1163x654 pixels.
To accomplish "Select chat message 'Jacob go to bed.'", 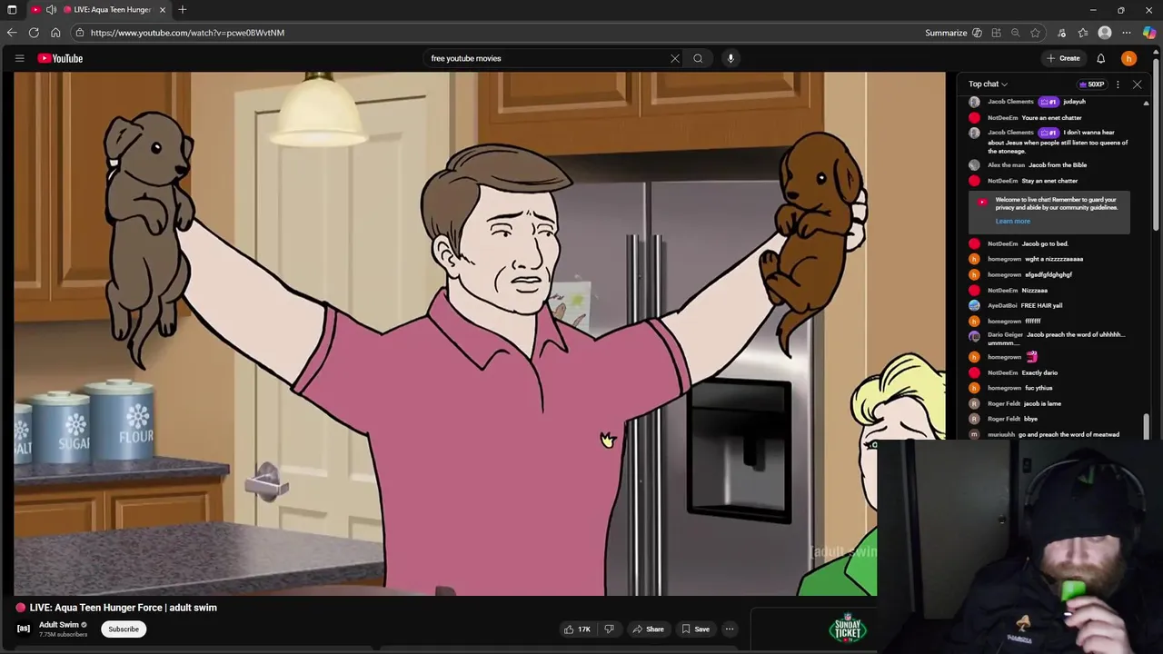I will pyautogui.click(x=1045, y=243).
